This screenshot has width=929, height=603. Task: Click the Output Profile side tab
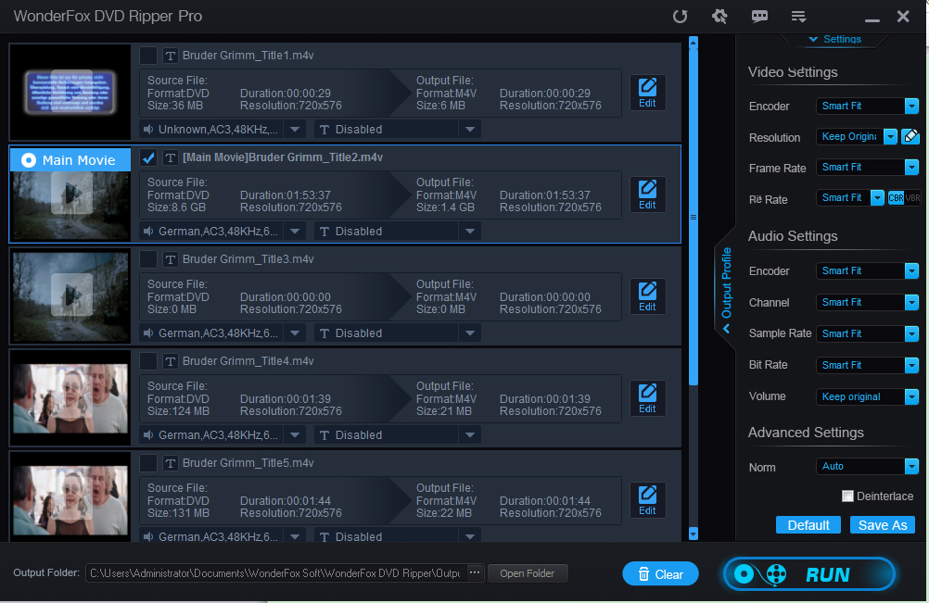(726, 290)
